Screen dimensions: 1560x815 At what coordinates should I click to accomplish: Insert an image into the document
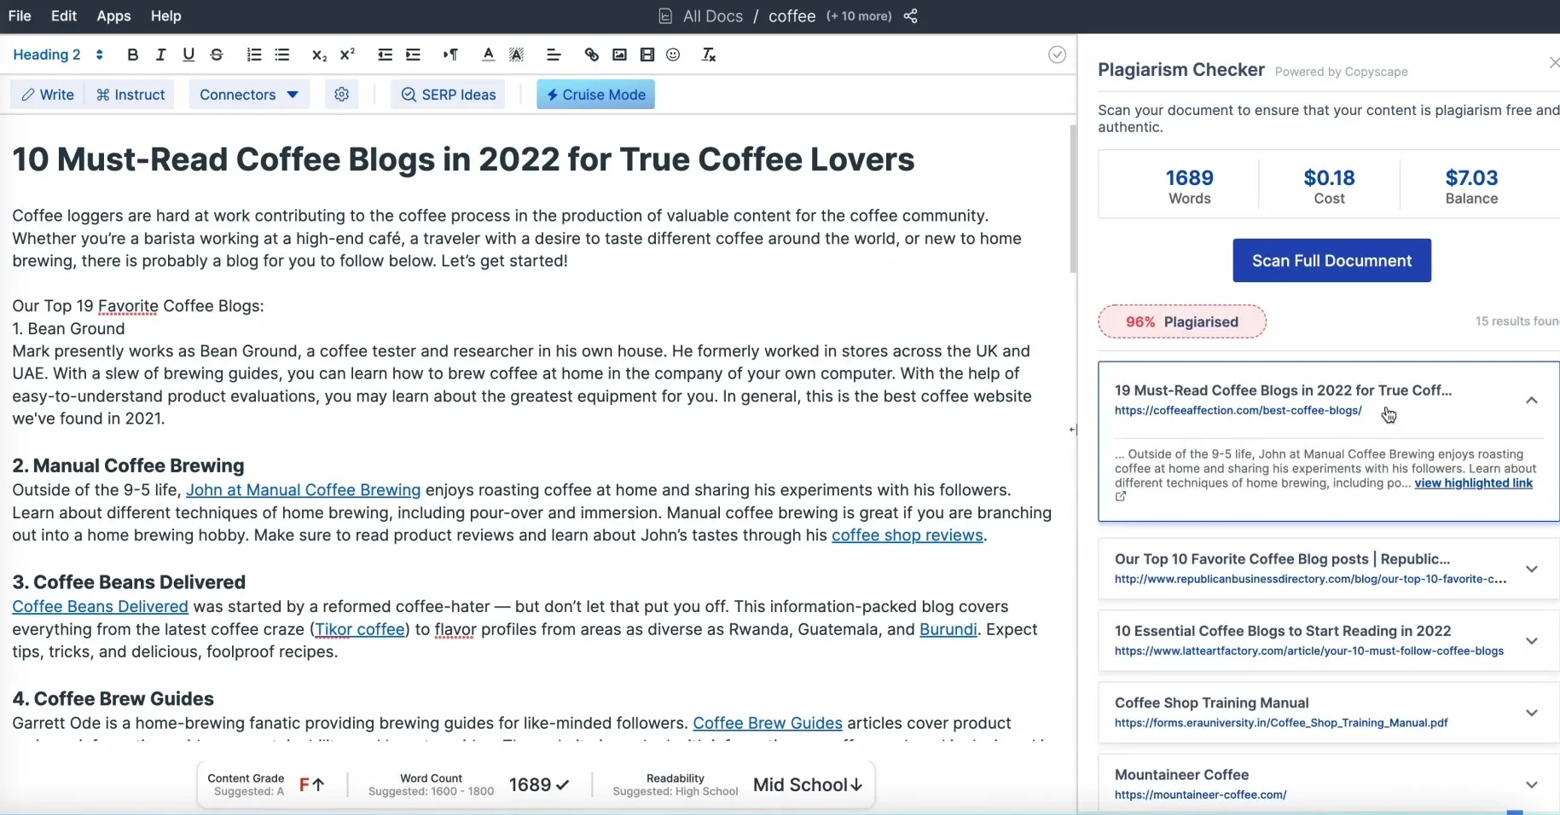[619, 55]
